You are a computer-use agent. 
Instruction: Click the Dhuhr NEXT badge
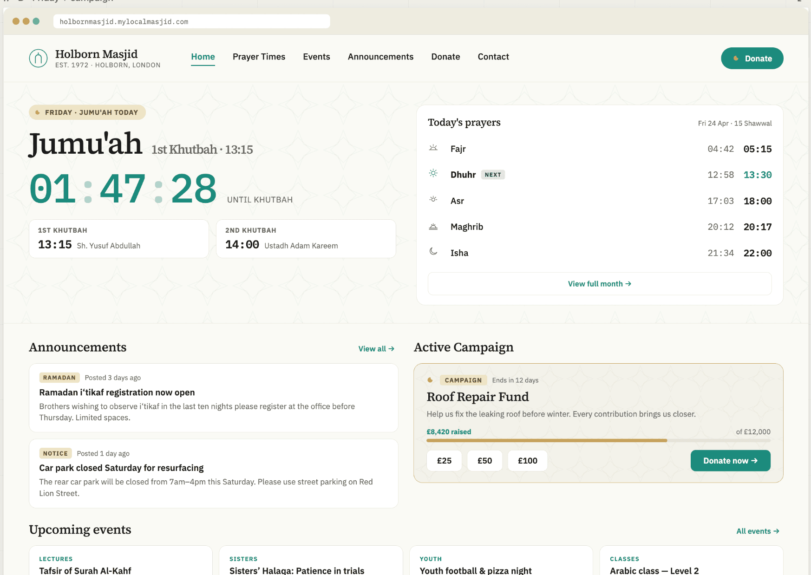(x=493, y=175)
